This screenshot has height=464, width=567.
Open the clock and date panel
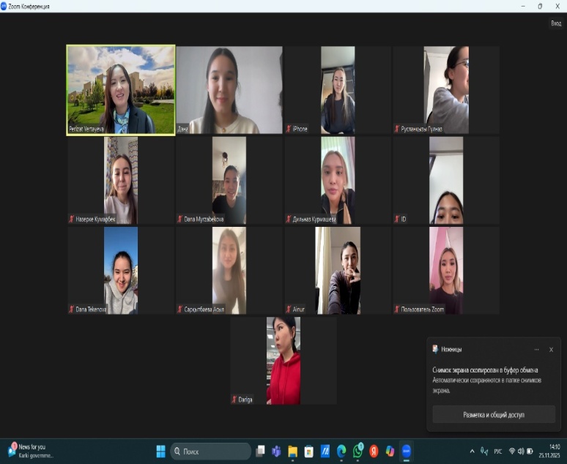[x=553, y=450]
